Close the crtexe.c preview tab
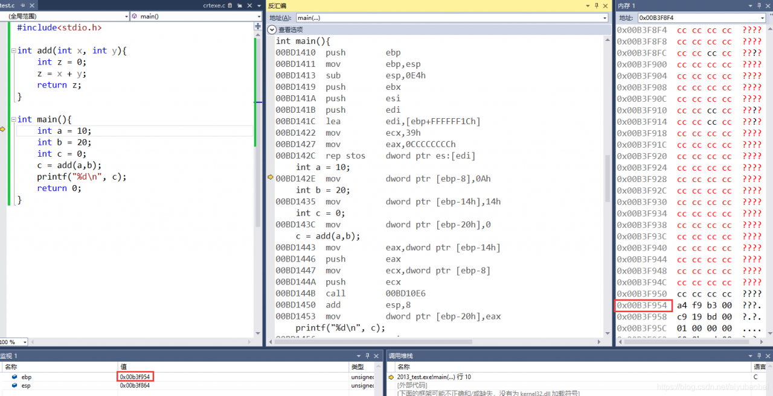 tap(248, 5)
